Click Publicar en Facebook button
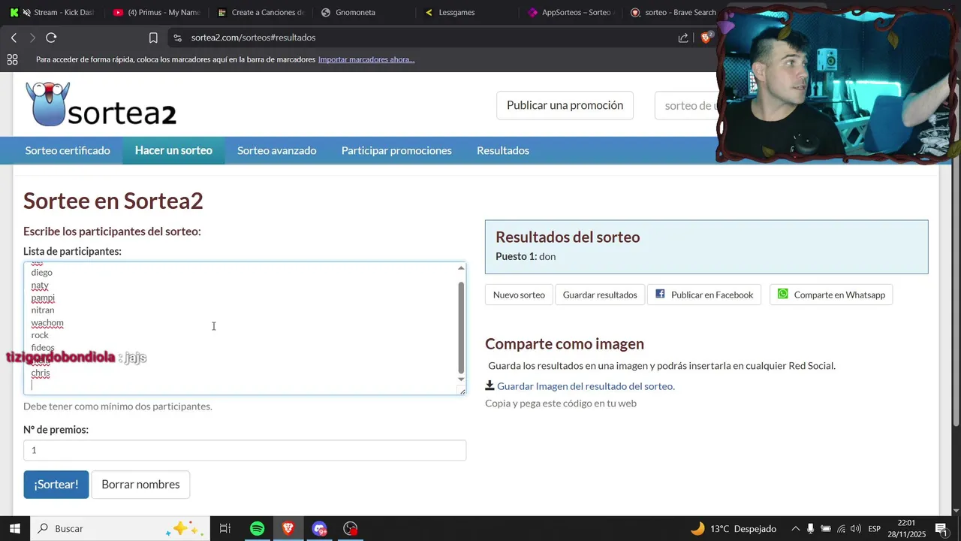This screenshot has height=541, width=961. click(x=704, y=295)
